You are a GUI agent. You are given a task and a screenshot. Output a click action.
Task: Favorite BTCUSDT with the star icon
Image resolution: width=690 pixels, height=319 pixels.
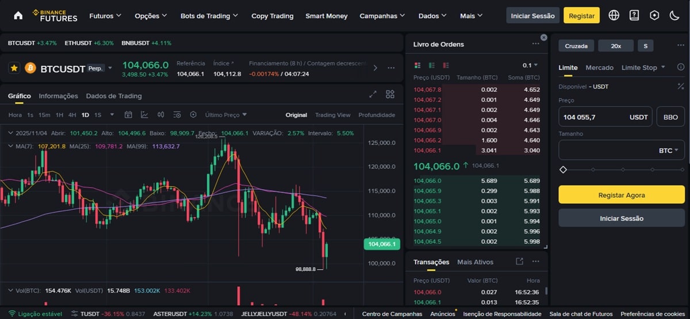[x=14, y=68]
